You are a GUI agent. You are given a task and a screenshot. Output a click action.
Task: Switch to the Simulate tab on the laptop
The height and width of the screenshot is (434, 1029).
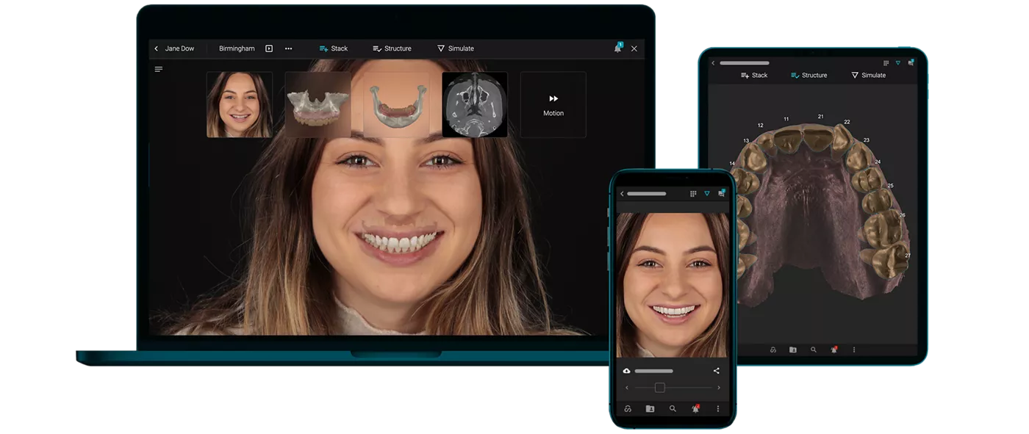pyautogui.click(x=456, y=48)
